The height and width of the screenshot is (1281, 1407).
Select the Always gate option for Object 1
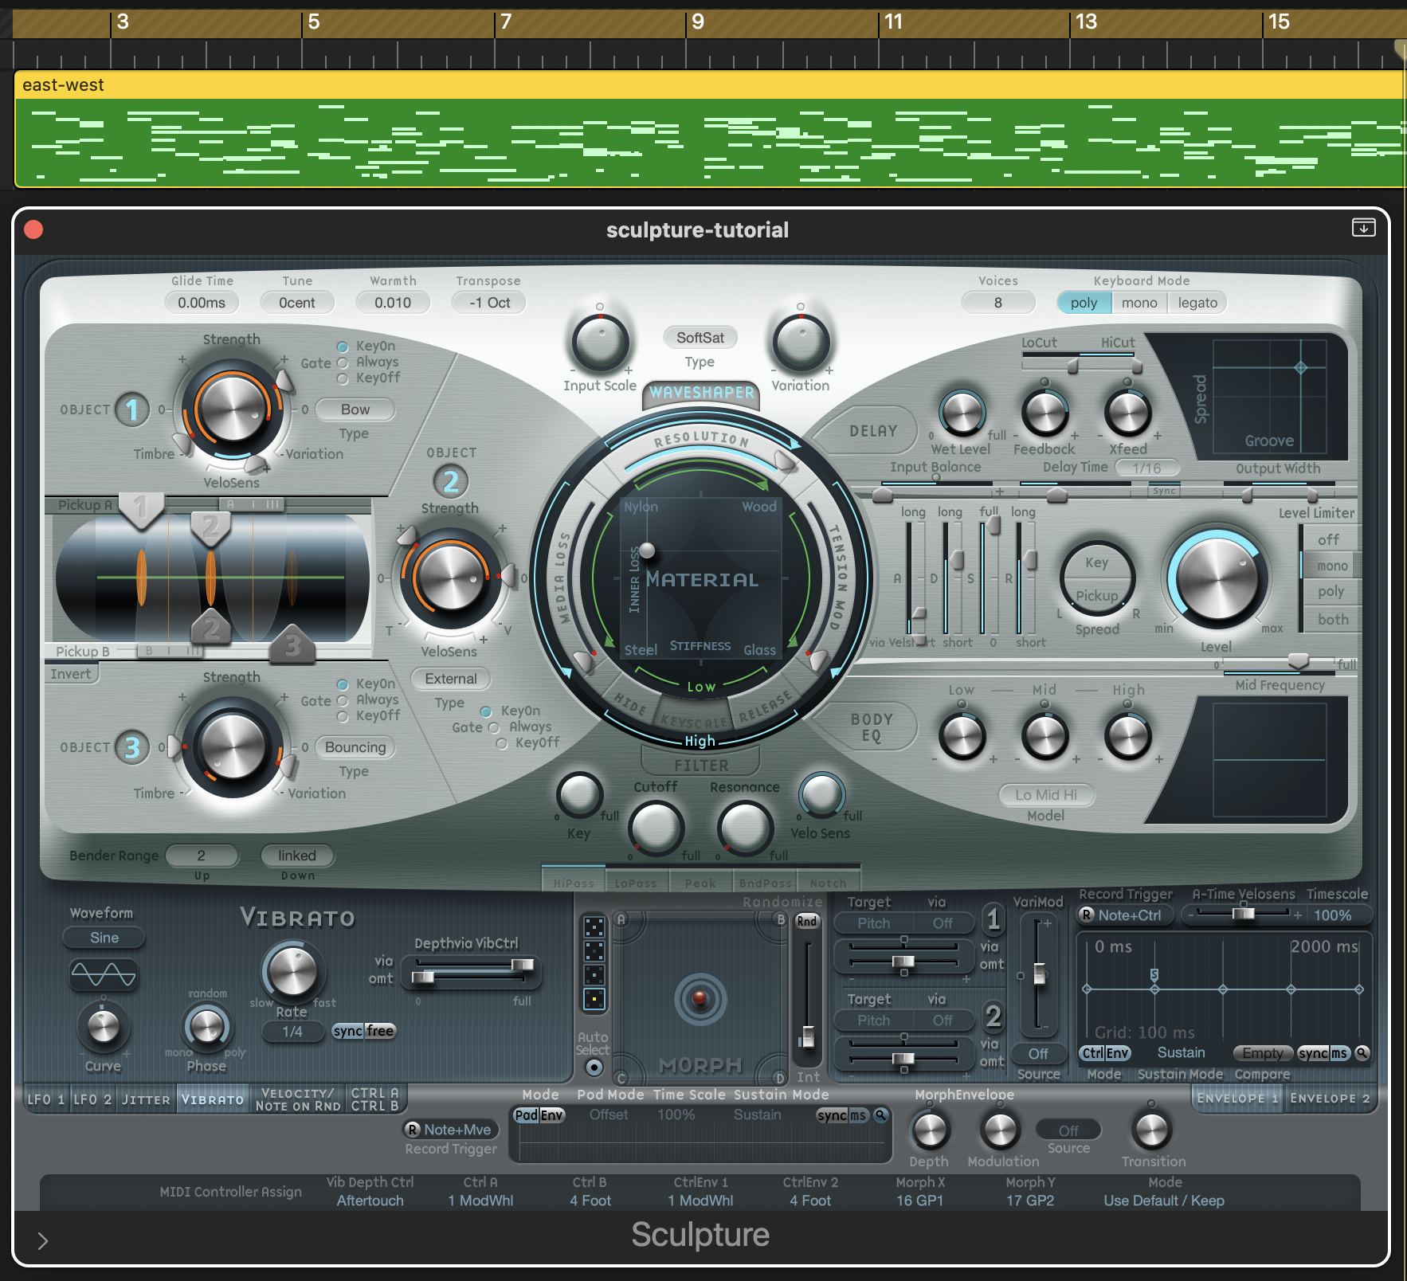(x=343, y=362)
